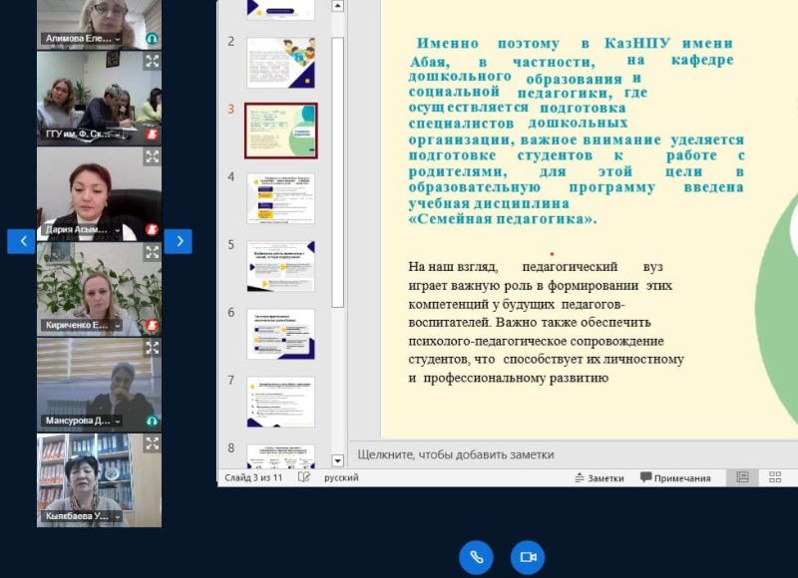Click muted microphone icon on Дария Асым tile
Viewport: 798px width, 578px height.
click(153, 229)
